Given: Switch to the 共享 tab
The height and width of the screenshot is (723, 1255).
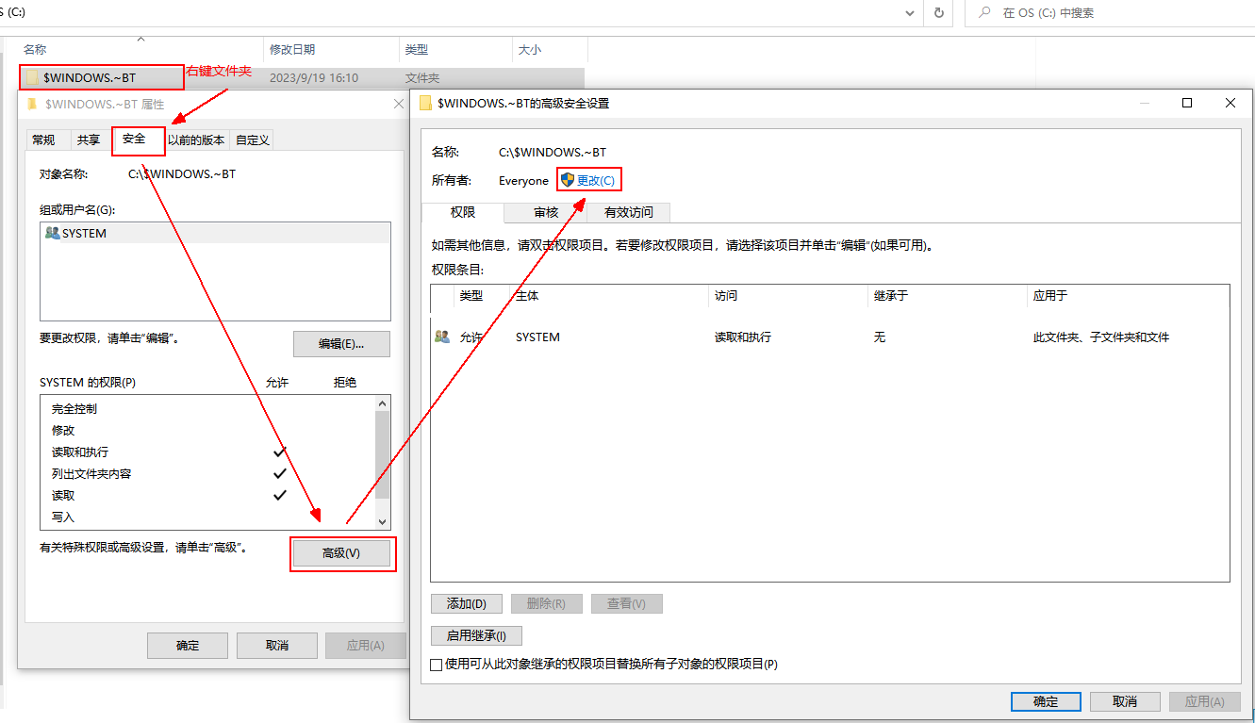Looking at the screenshot, I should pyautogui.click(x=89, y=140).
